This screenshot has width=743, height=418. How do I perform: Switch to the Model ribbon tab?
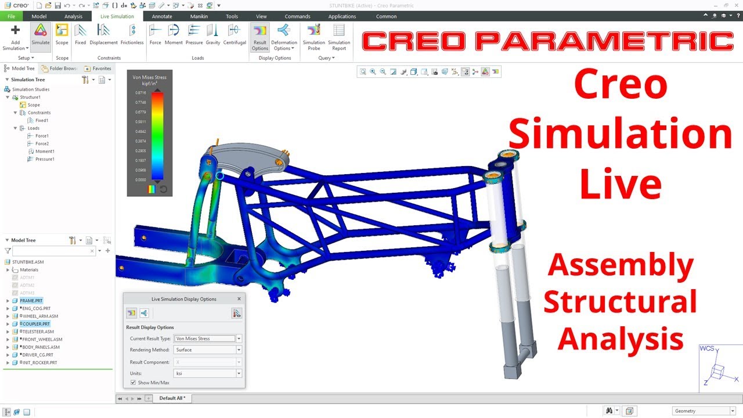click(39, 16)
